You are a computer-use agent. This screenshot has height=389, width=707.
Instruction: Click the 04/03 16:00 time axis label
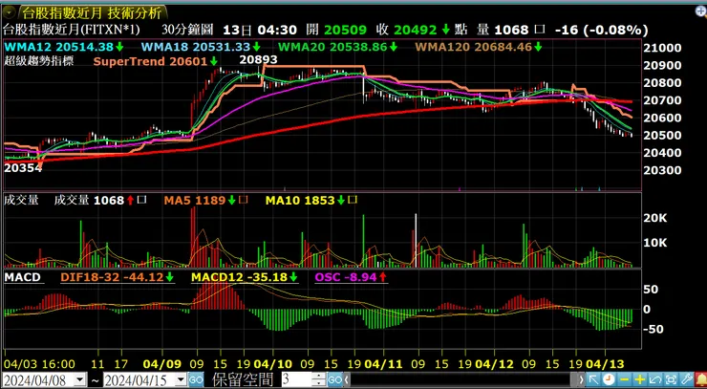(39, 363)
